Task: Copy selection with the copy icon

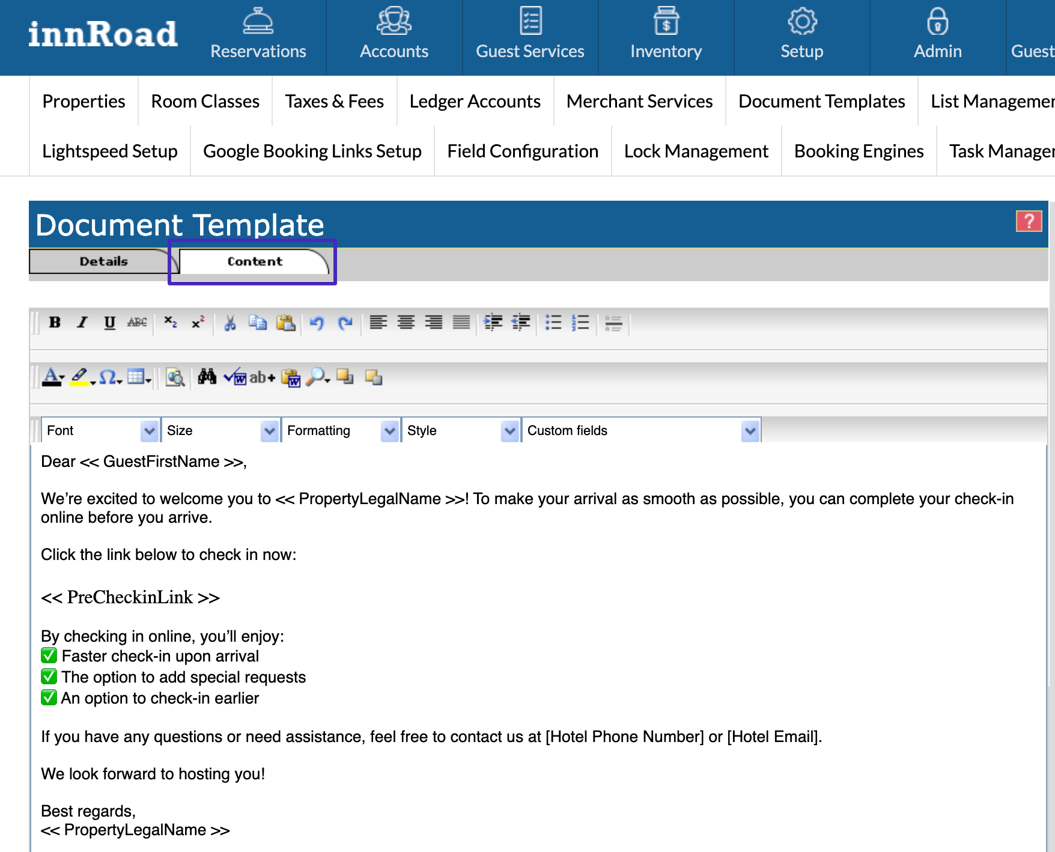Action: [258, 323]
